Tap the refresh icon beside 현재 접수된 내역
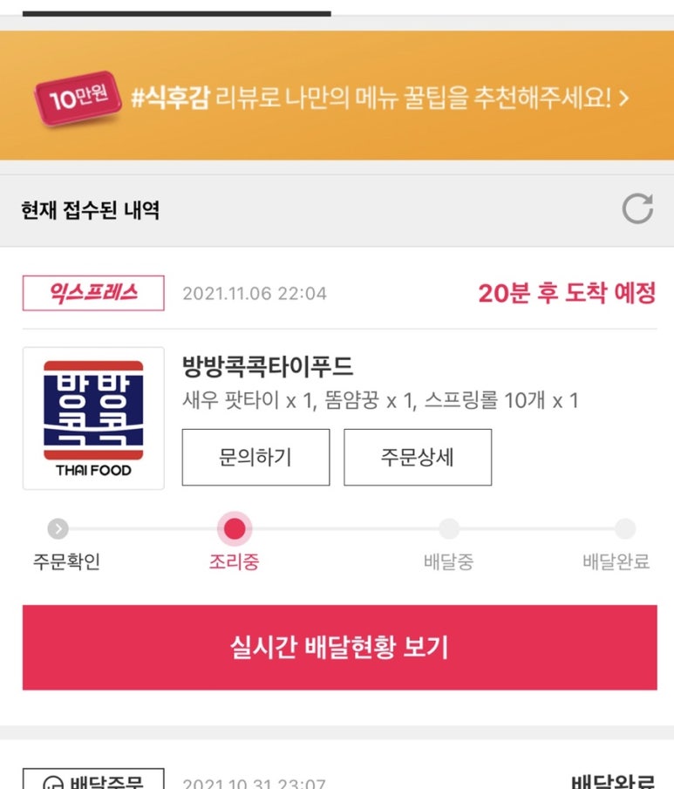 tap(637, 208)
